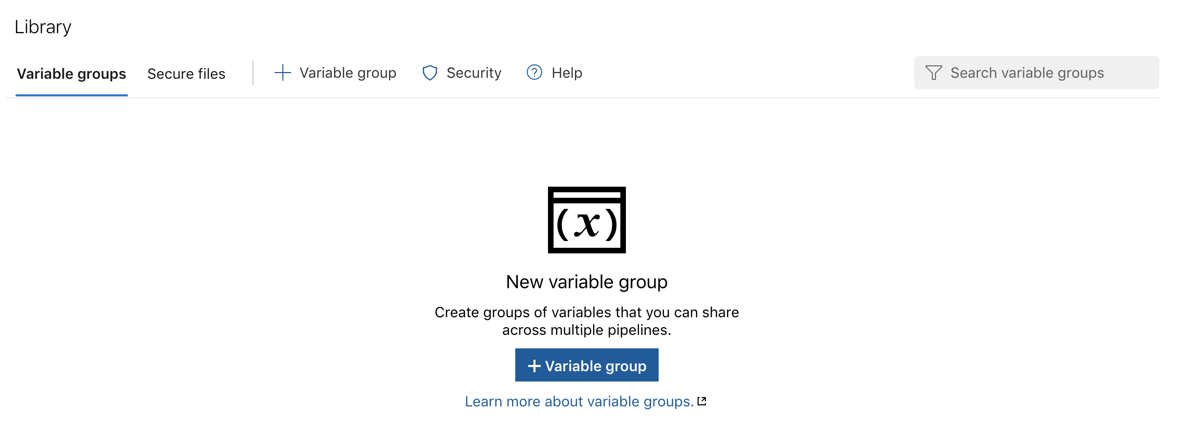The width and height of the screenshot is (1177, 423).
Task: Open the Help toolbar item
Action: [555, 73]
